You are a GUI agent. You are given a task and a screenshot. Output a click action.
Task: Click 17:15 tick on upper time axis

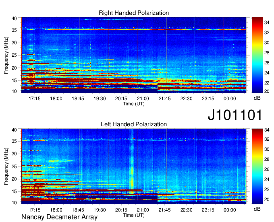35,99
